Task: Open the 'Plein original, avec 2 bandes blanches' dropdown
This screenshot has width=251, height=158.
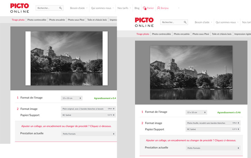Action: pyautogui.click(x=88, y=109)
